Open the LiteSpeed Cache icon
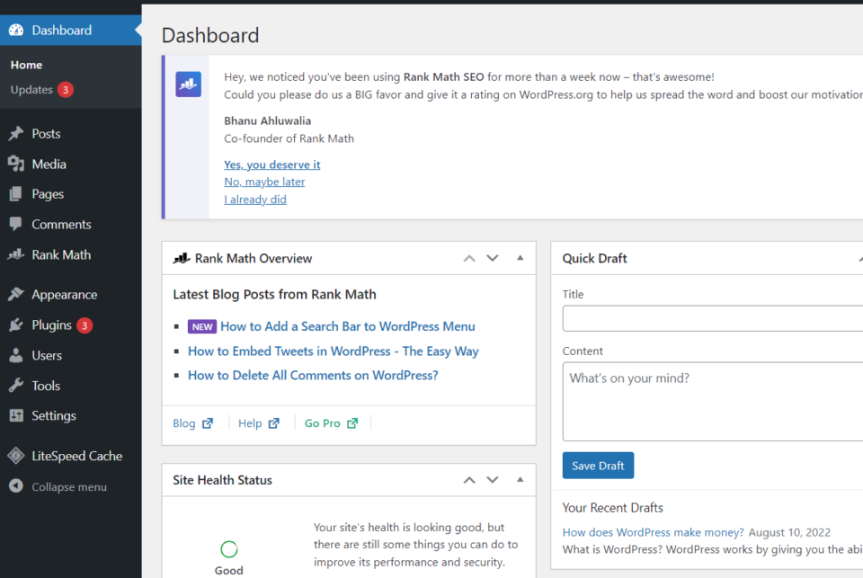The image size is (863, 578). coord(16,456)
